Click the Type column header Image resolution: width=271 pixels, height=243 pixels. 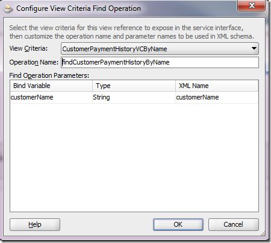134,86
